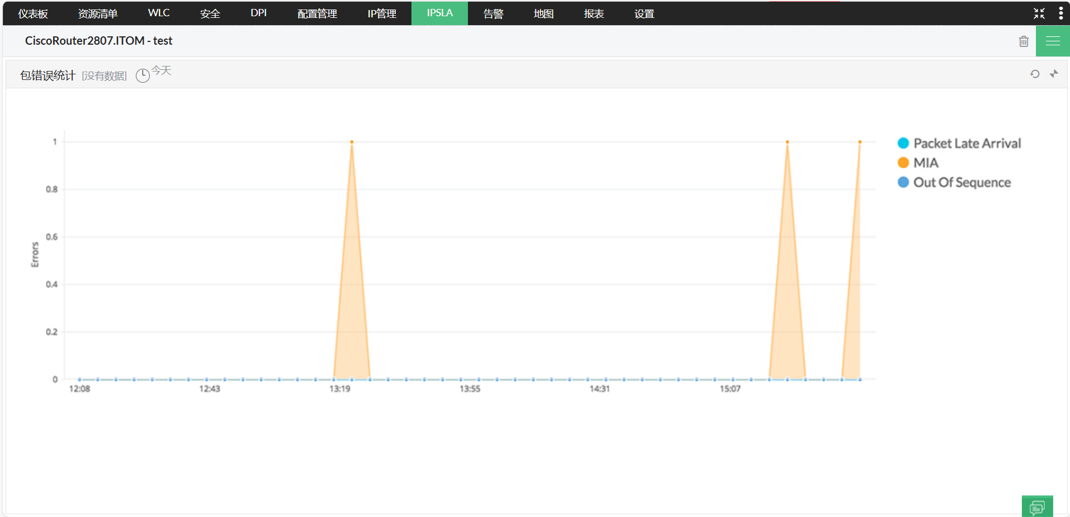Viewport: 1070px width, 517px height.
Task: Open the 地图 maps tab
Action: click(x=543, y=13)
